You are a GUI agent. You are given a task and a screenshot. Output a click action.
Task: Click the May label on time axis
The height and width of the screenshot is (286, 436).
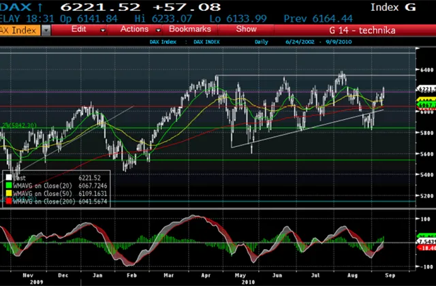[240, 275]
